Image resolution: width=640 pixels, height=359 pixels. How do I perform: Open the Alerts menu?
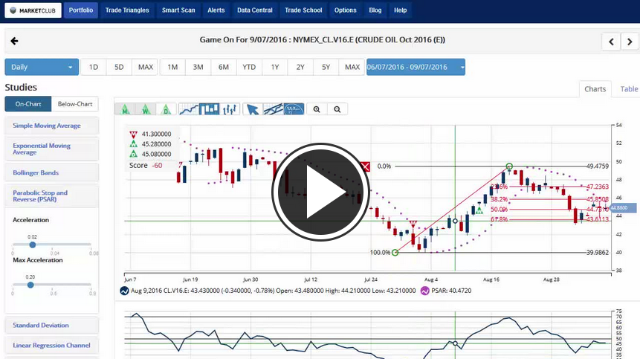point(216,10)
